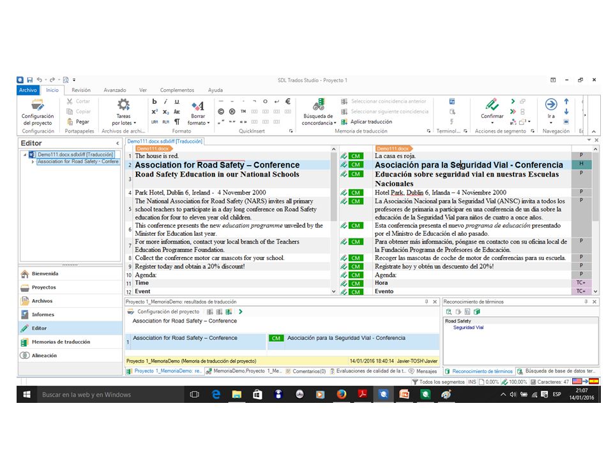Expand Memoria de traducción group launcher
This screenshot has width=613, height=459.
pos(429,131)
